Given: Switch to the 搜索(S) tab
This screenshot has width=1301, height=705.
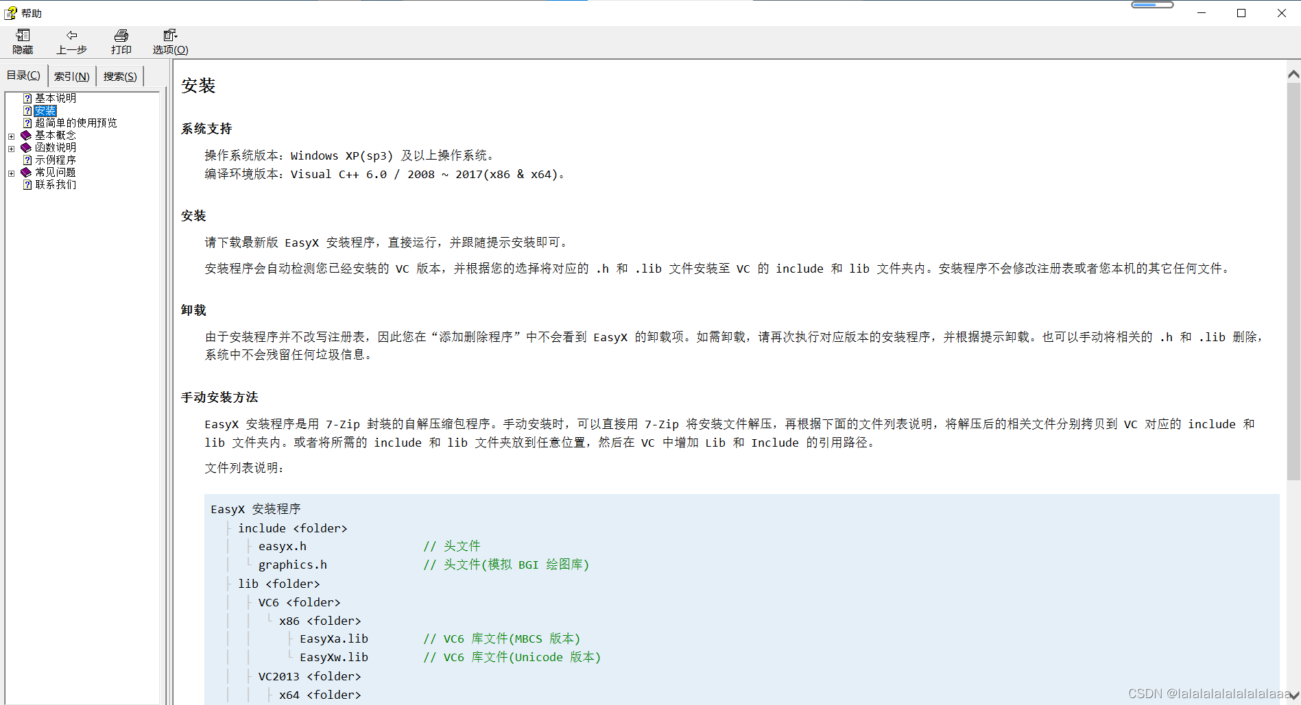Looking at the screenshot, I should click(120, 76).
